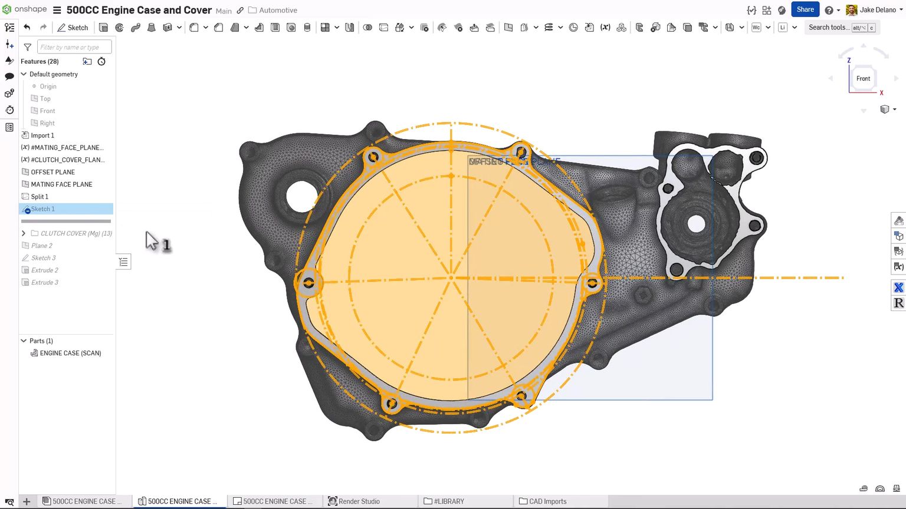Open the Variable (x) tool
This screenshot has width=906, height=509.
pyautogui.click(x=605, y=27)
